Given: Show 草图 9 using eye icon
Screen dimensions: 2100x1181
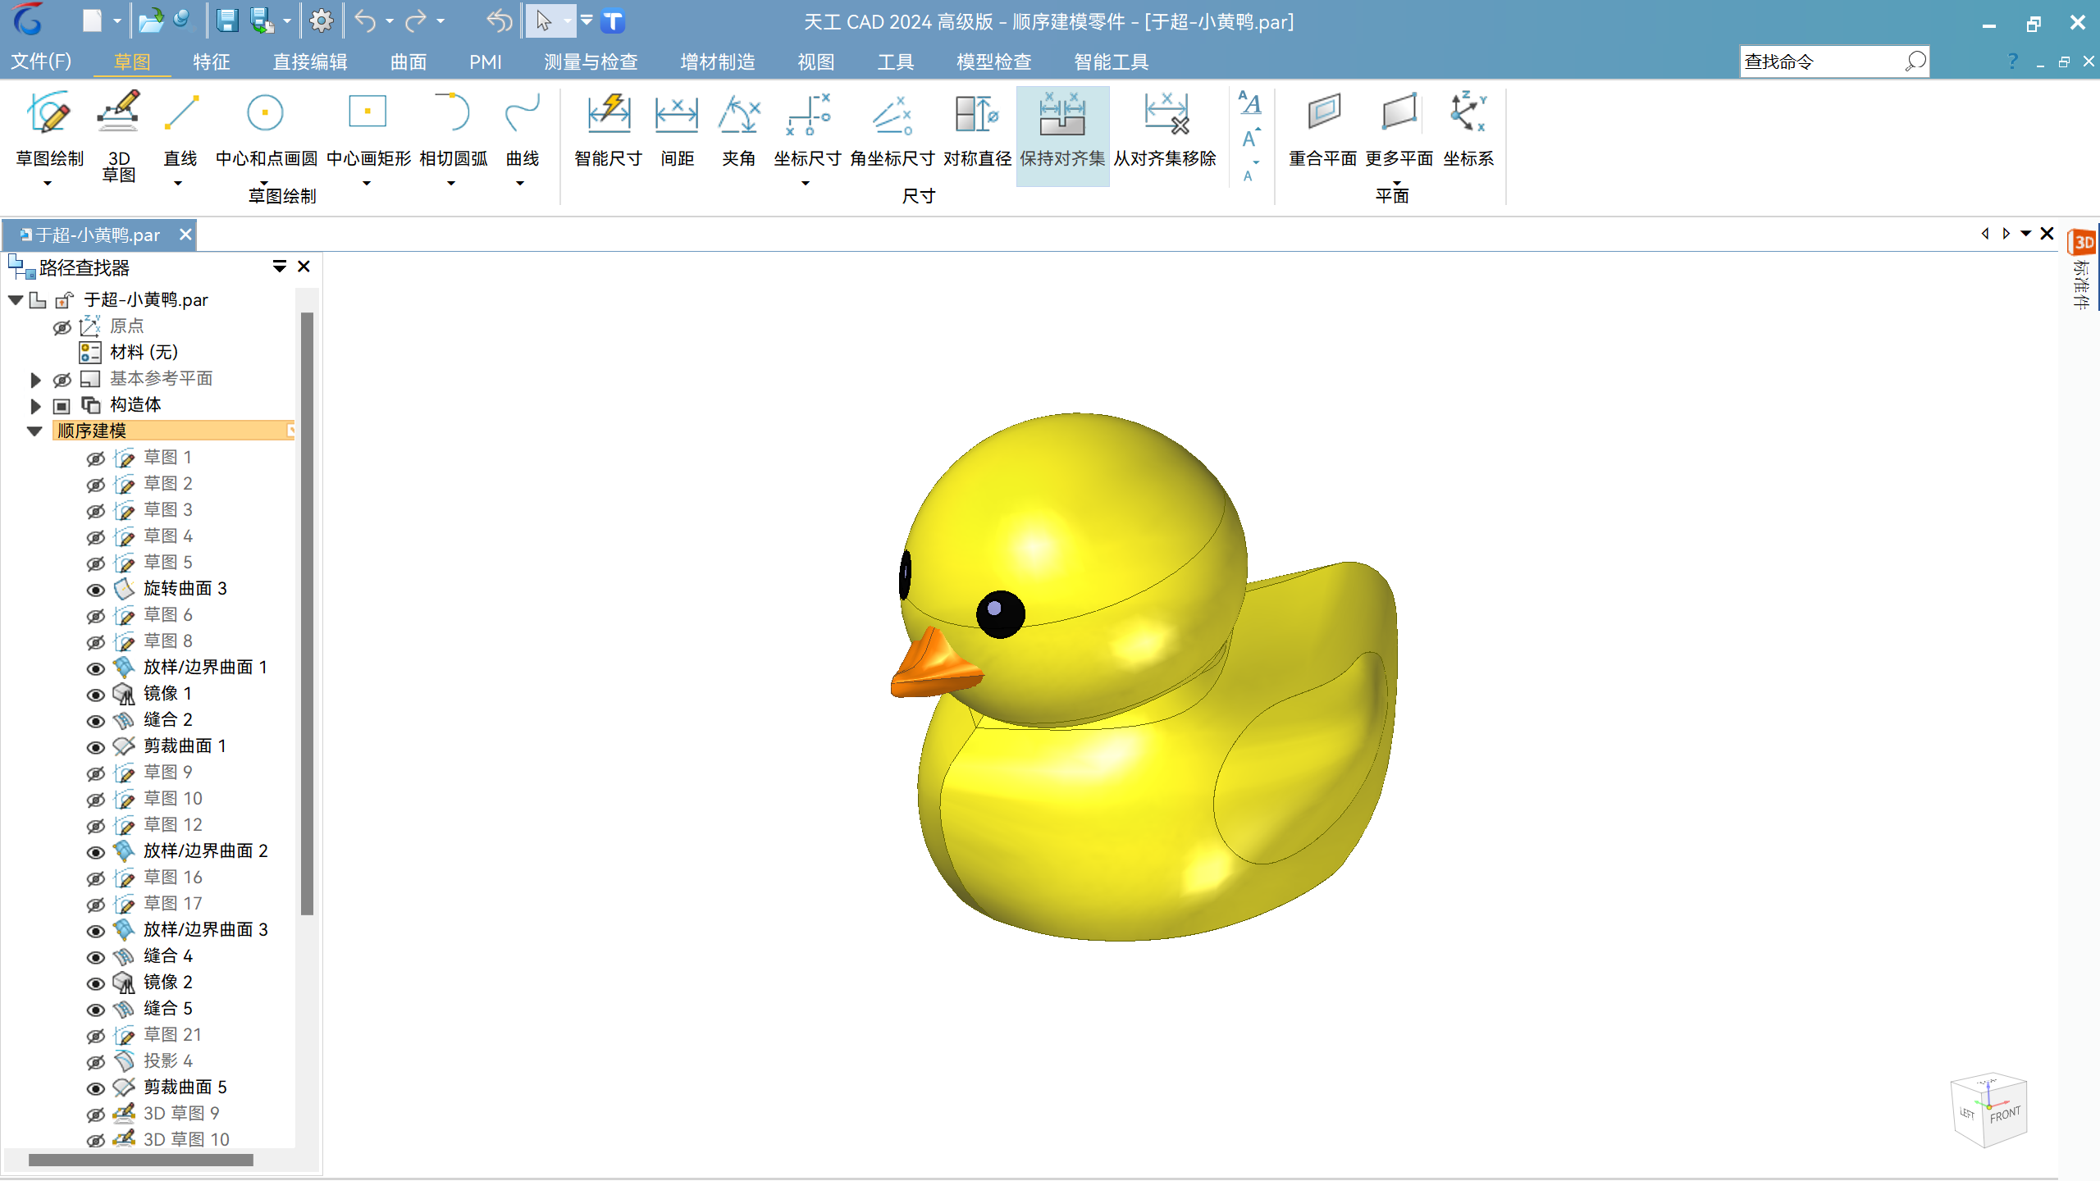Looking at the screenshot, I should click(x=96, y=773).
